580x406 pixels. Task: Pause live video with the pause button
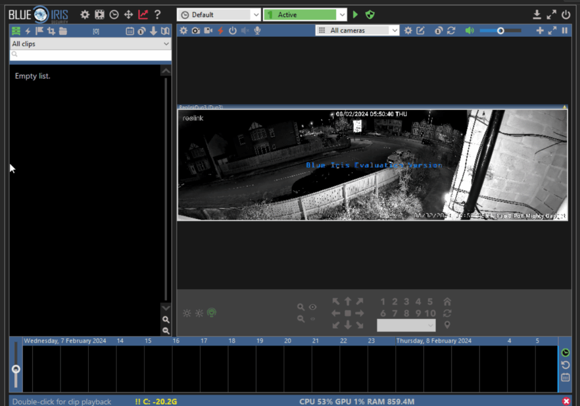pos(565,31)
